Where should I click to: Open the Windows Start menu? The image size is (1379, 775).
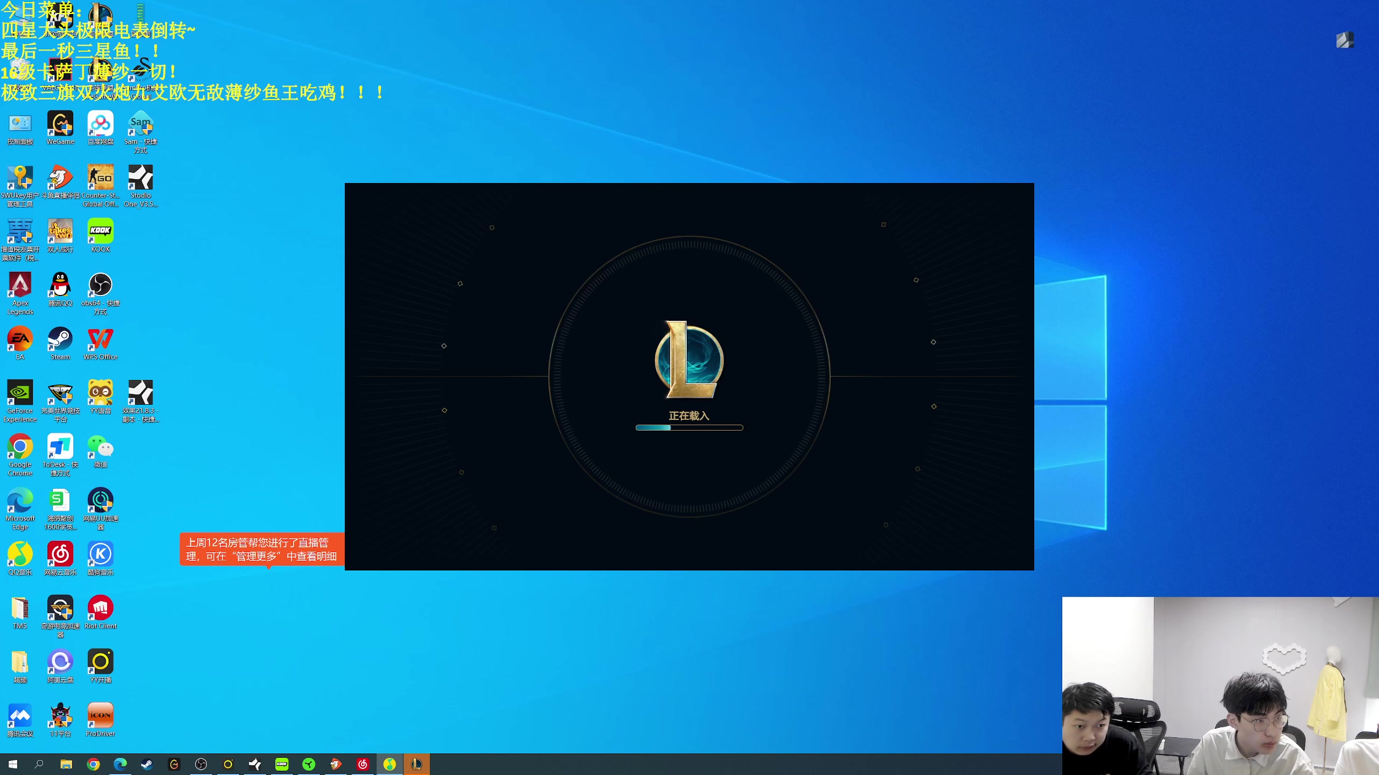click(x=13, y=764)
